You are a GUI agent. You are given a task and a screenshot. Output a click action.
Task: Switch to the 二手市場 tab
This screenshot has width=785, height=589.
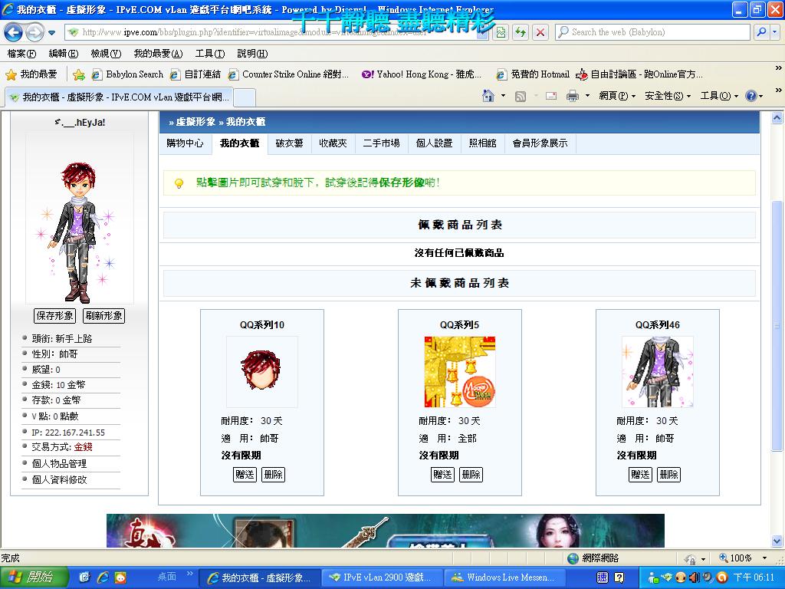382,143
